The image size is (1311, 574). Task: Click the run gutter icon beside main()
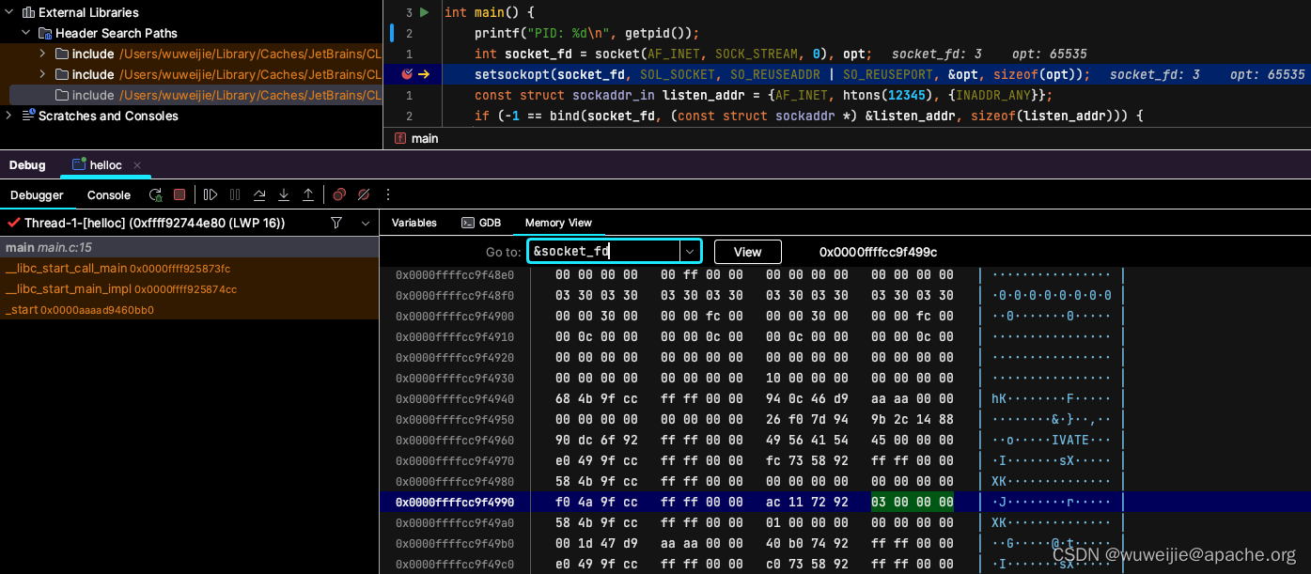425,12
